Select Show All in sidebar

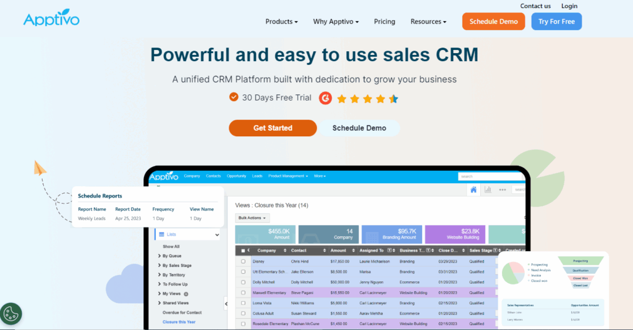(x=171, y=247)
